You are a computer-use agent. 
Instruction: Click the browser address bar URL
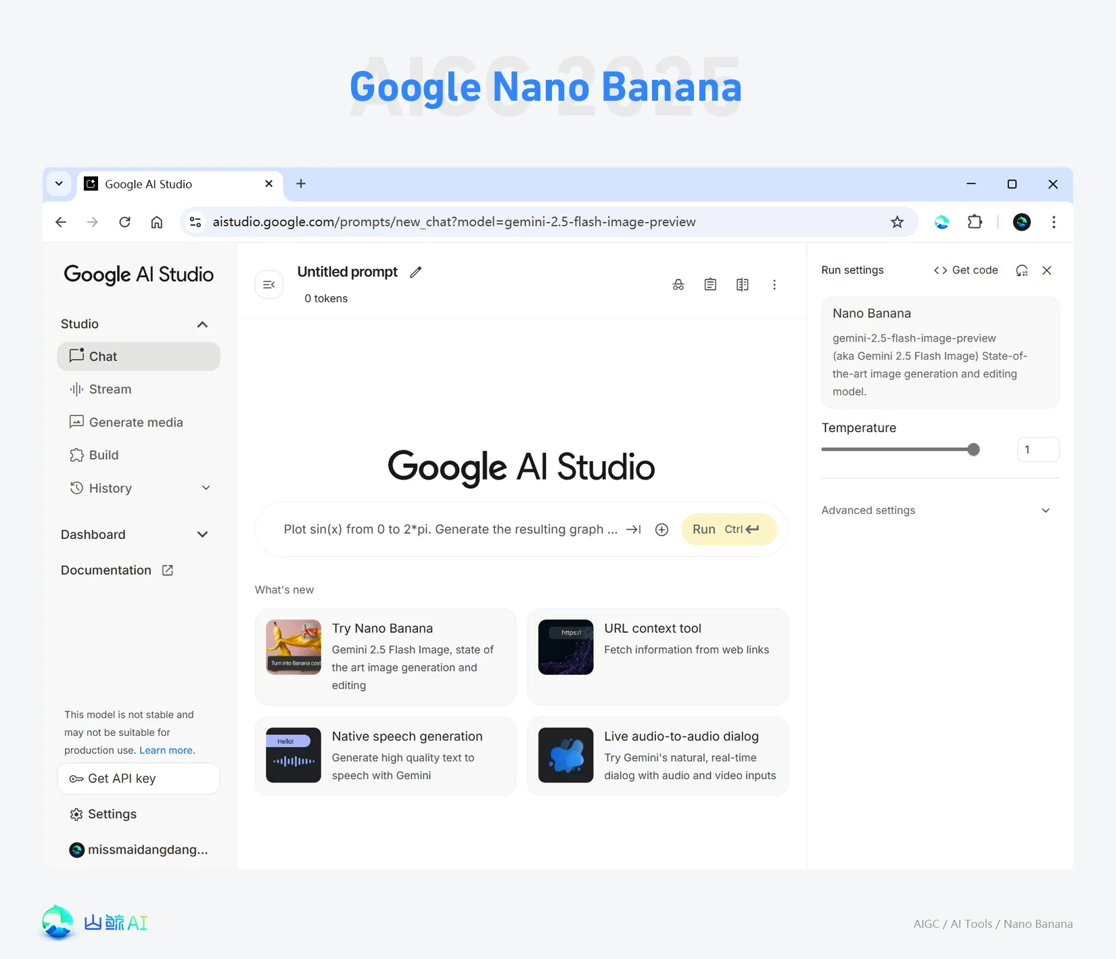click(x=454, y=222)
